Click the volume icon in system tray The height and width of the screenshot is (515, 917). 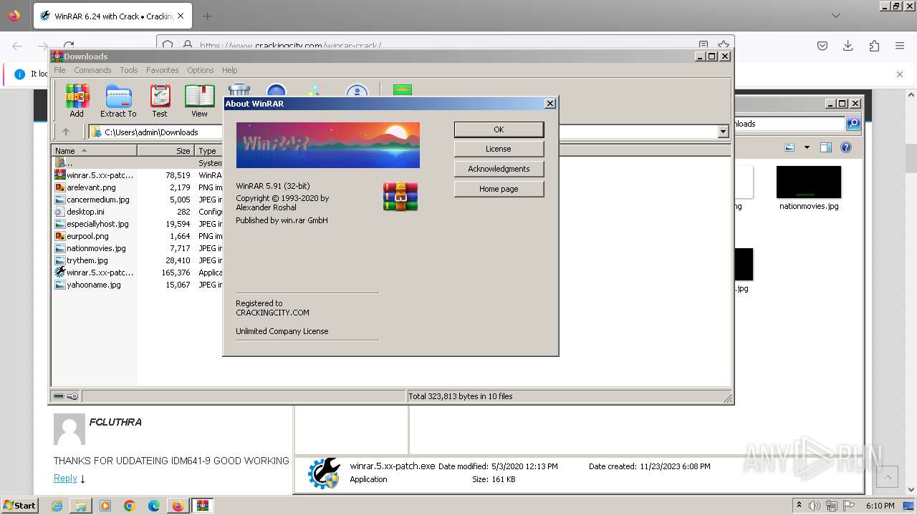tap(815, 506)
